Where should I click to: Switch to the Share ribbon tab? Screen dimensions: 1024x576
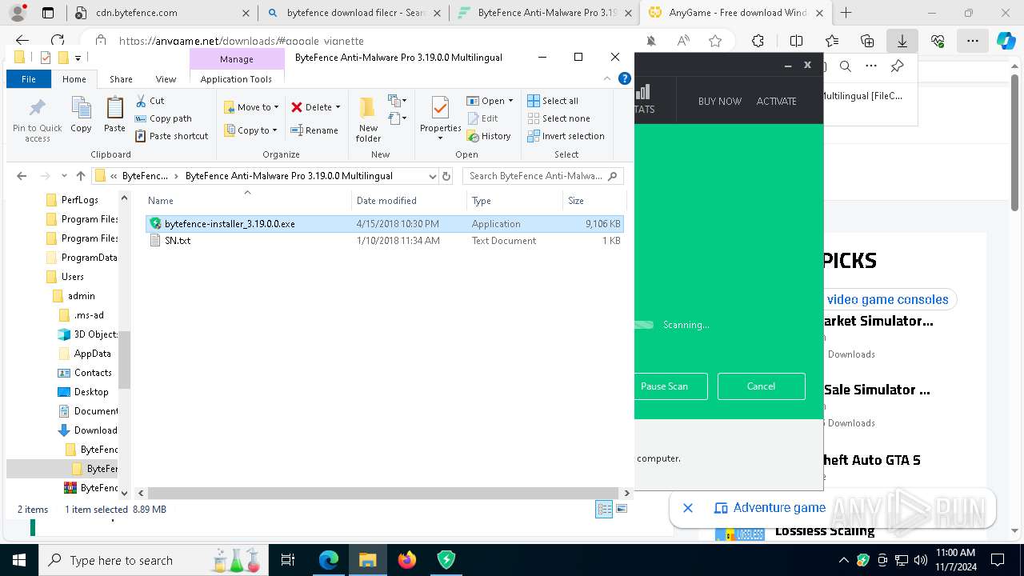click(x=121, y=79)
